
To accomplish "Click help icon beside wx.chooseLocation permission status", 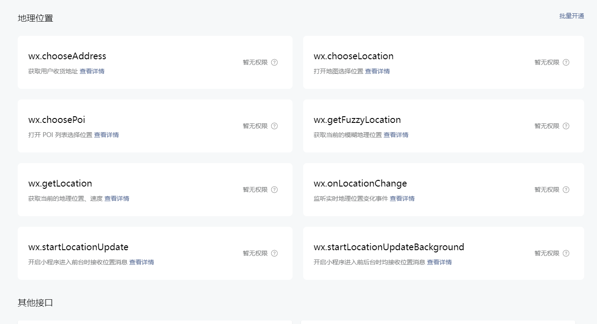I will point(566,62).
